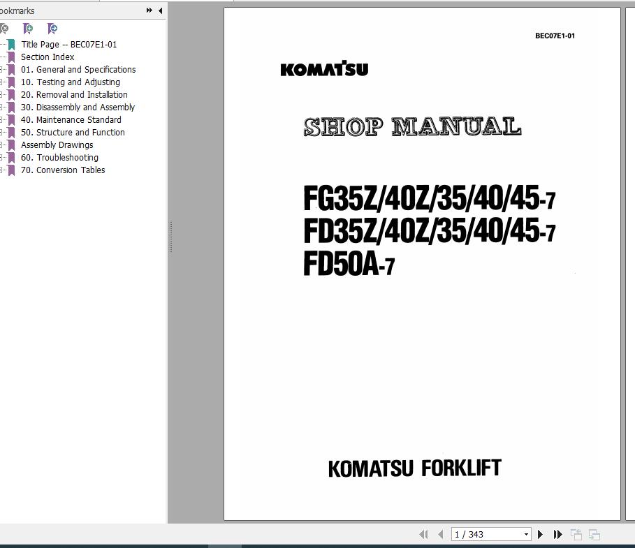The width and height of the screenshot is (635, 548).
Task: Click the new window icon near page controls
Action: (577, 533)
